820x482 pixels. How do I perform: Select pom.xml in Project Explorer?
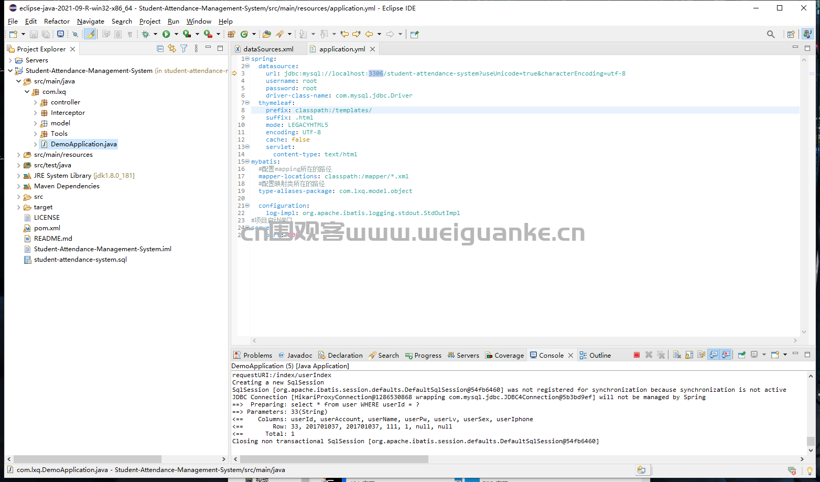tap(47, 228)
